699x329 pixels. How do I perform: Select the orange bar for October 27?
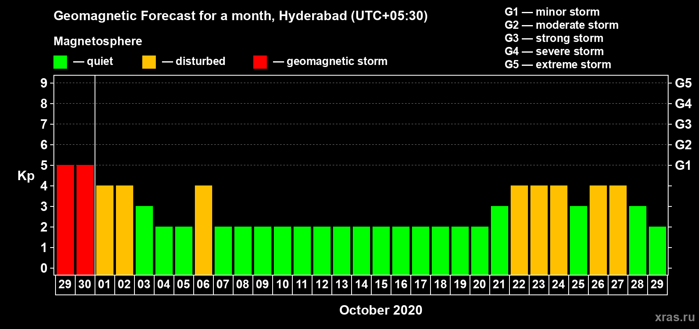click(x=618, y=230)
